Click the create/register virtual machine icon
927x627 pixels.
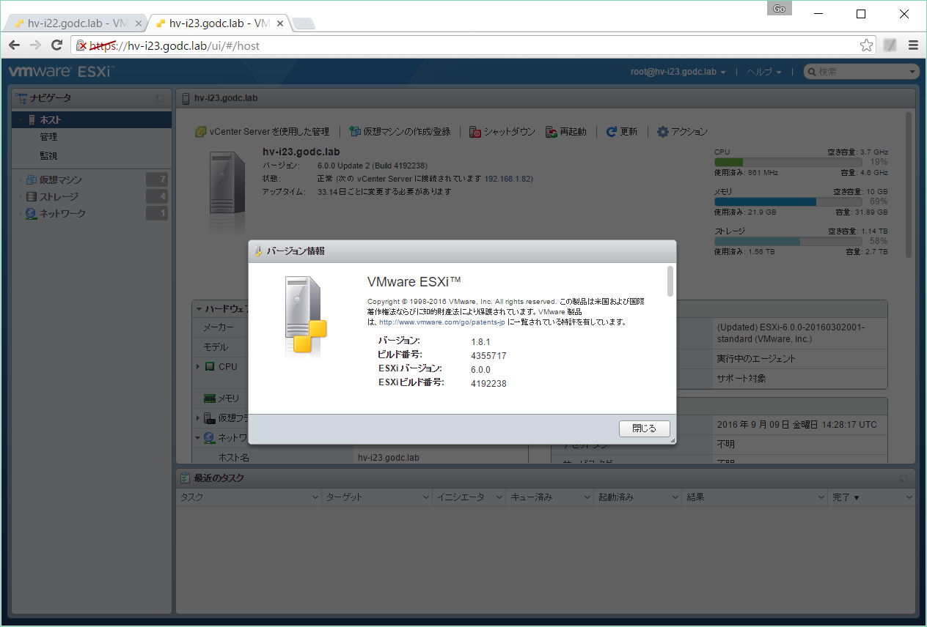pos(355,132)
